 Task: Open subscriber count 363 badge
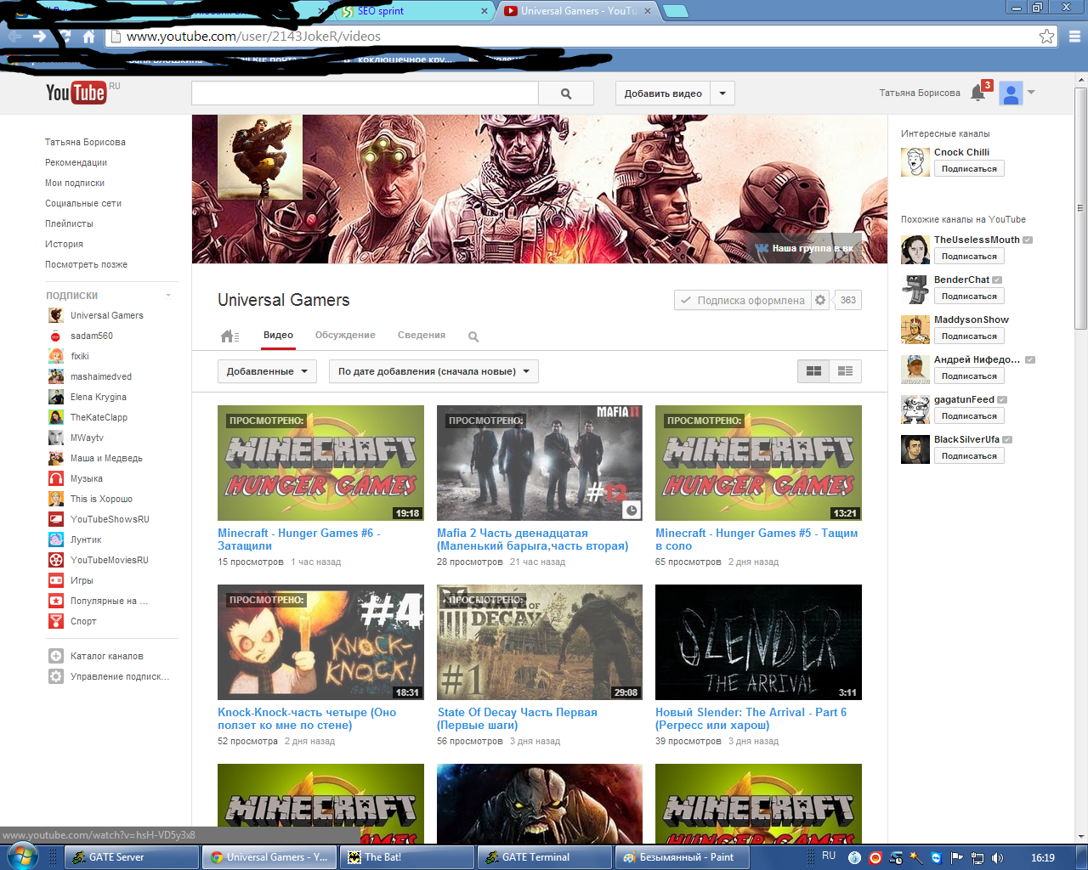pos(847,300)
